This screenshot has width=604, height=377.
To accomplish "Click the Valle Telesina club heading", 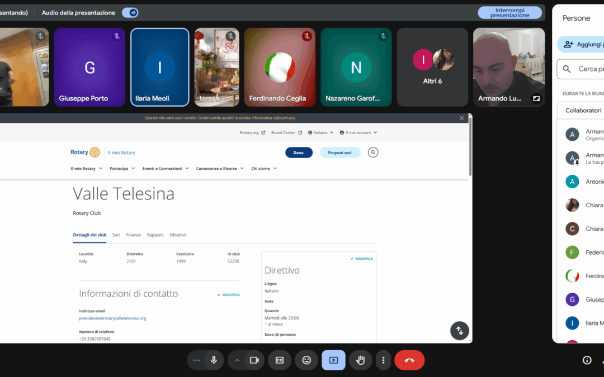I will (124, 193).
